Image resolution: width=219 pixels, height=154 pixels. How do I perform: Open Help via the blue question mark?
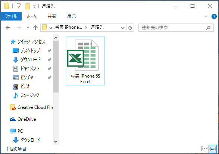214,16
